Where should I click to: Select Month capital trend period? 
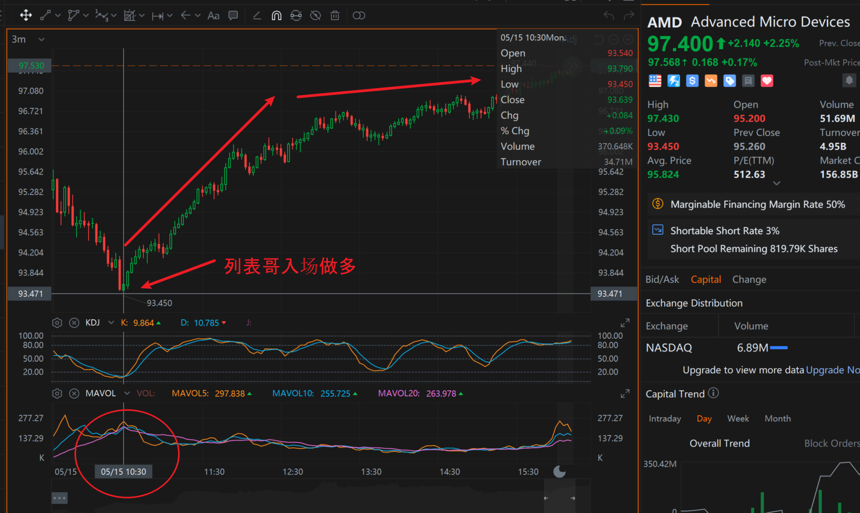(778, 419)
